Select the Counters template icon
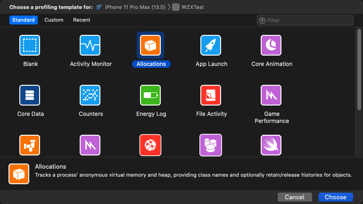Image resolution: width=363 pixels, height=204 pixels. [x=90, y=95]
